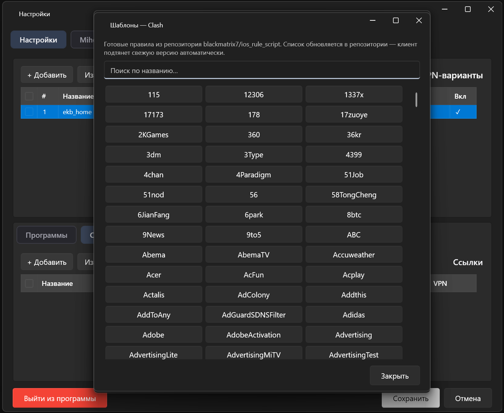Select the 56 template
The image size is (504, 413).
pos(254,195)
